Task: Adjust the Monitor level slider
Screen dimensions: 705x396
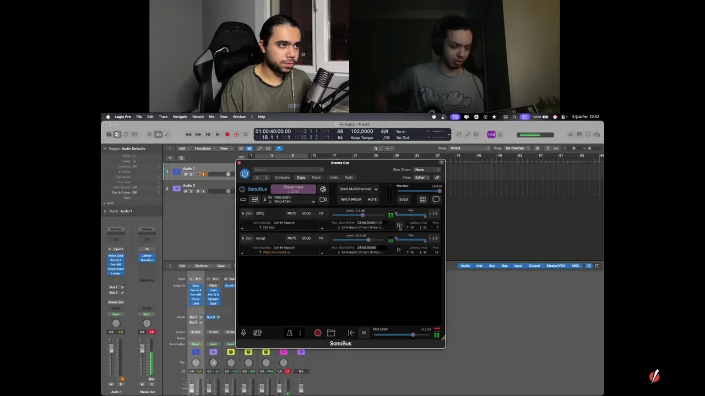Action: point(419,191)
